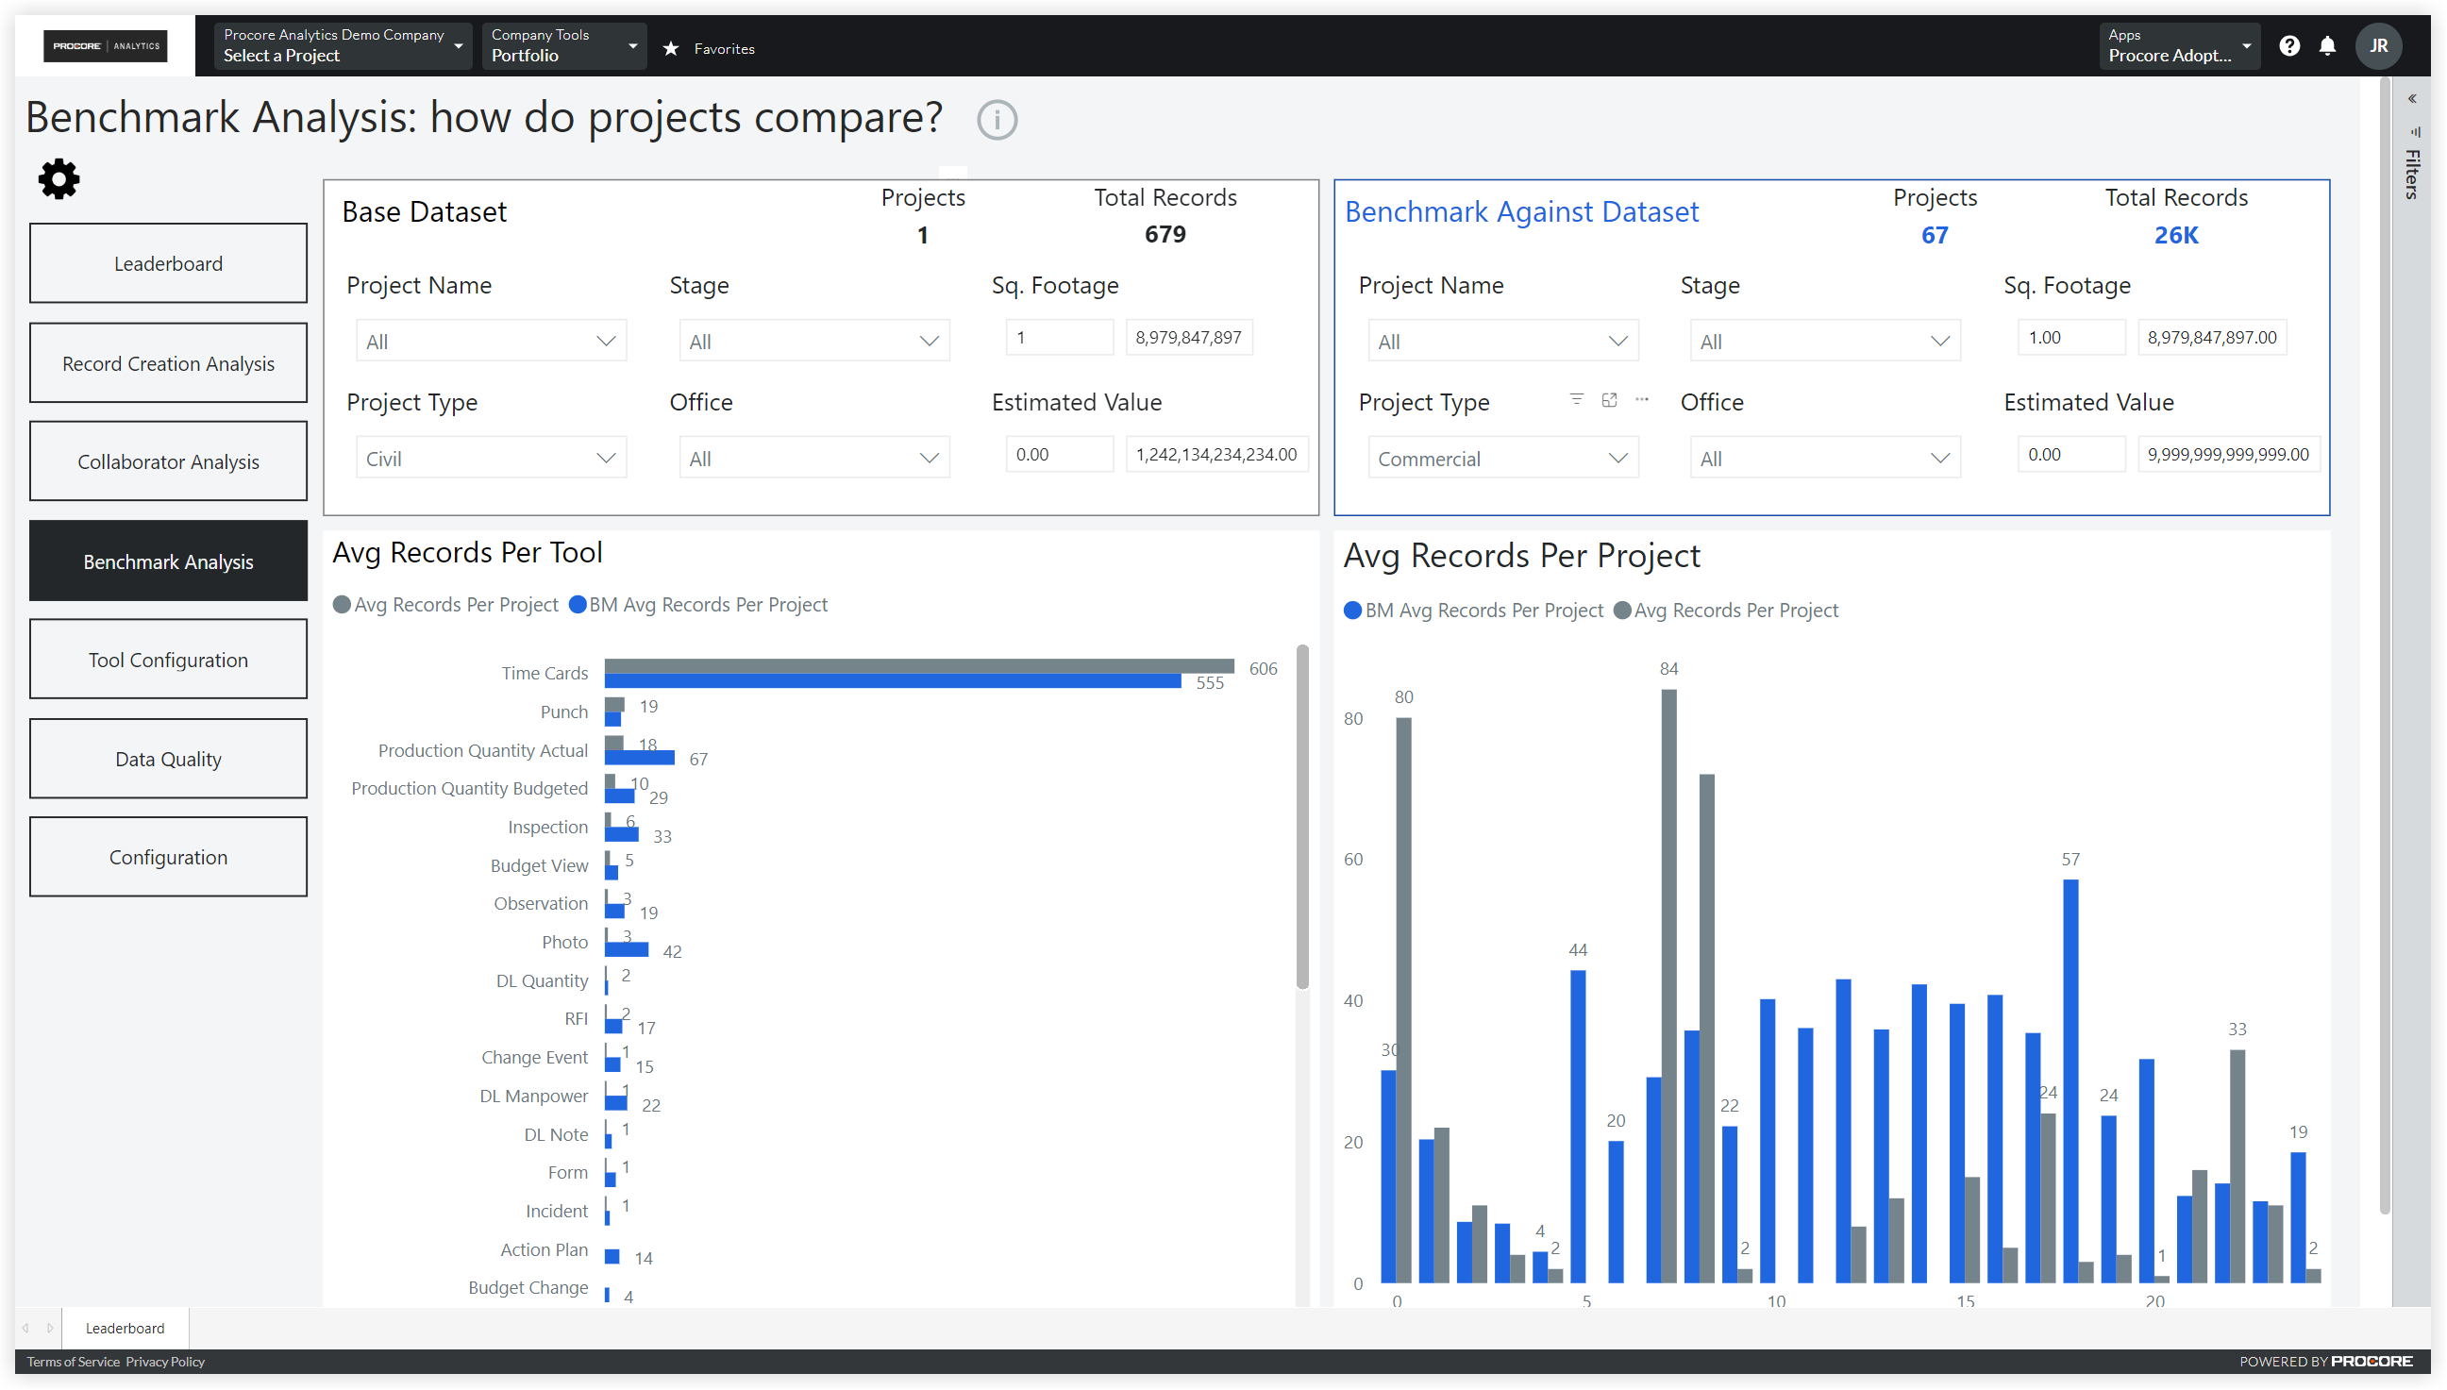
Task: Expand the Filters pane chevron
Action: (x=2412, y=98)
